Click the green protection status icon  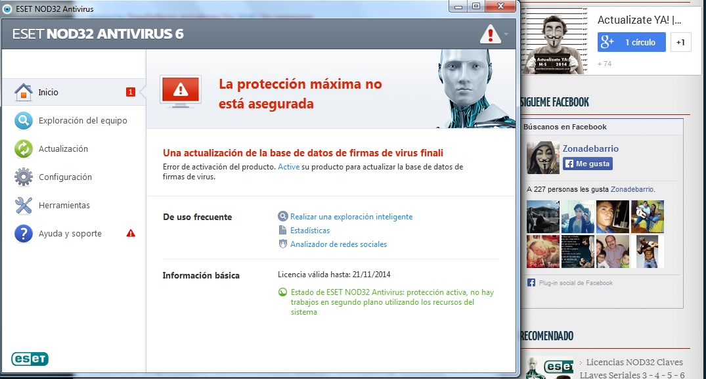pos(283,292)
